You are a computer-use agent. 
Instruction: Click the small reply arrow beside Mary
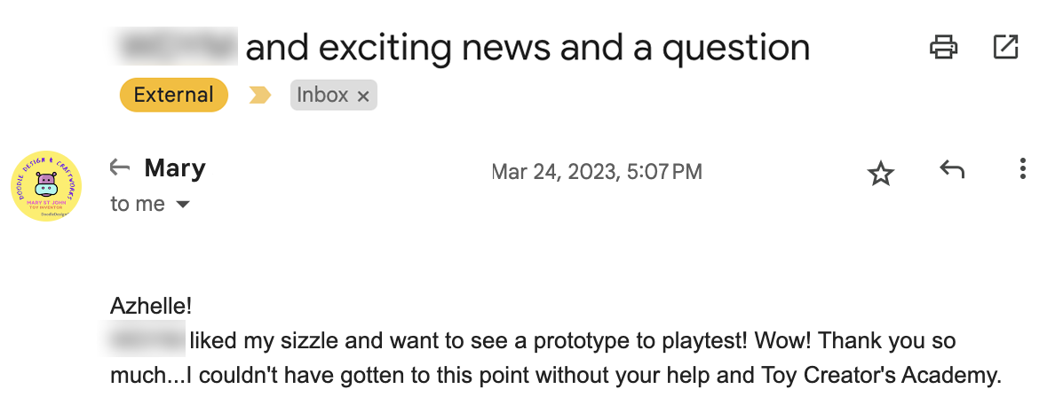tap(119, 167)
